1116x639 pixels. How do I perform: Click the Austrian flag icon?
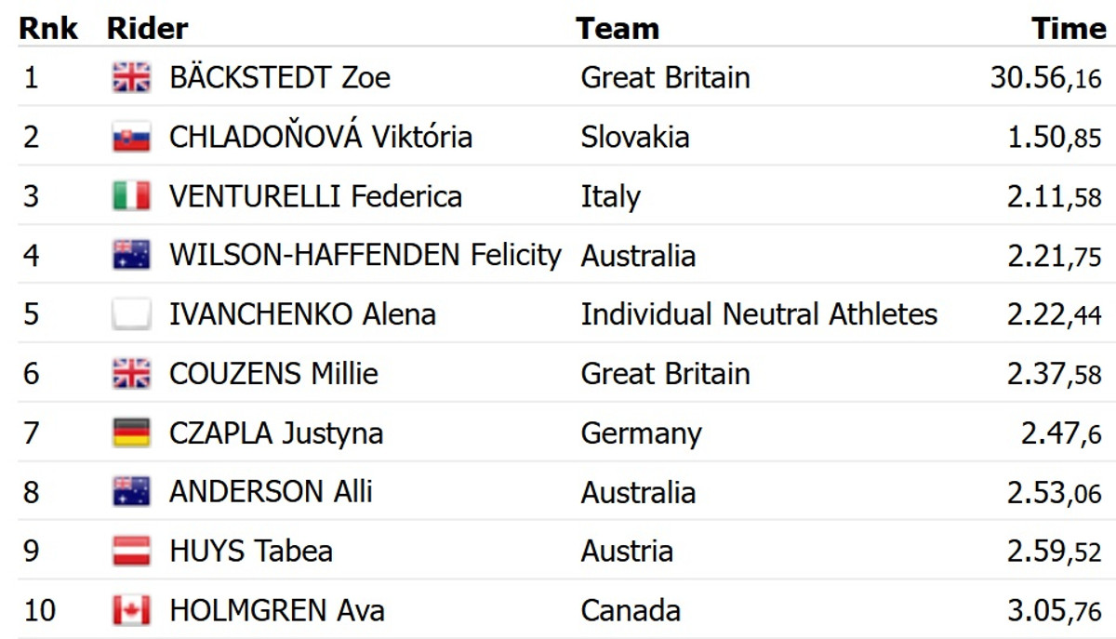(131, 551)
